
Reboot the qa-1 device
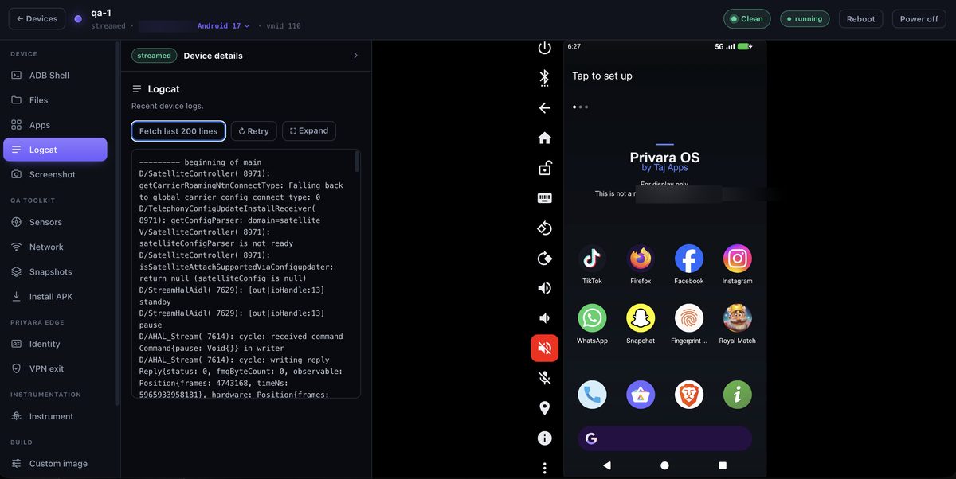tap(860, 19)
